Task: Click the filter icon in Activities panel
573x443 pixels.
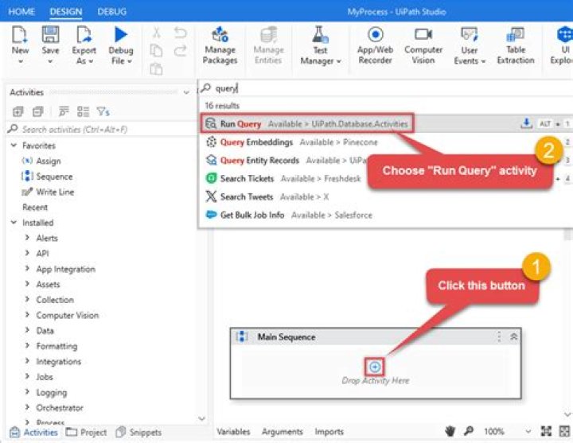Action: point(103,111)
